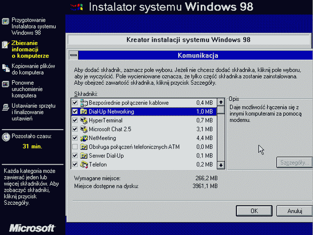The image size is (313, 235).
Task: Click the Szczegóły details button
Action: coord(295,162)
